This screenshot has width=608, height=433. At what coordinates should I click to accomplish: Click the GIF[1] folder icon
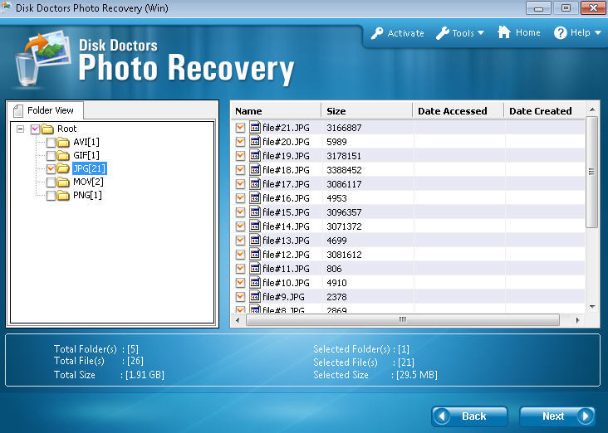(x=63, y=156)
